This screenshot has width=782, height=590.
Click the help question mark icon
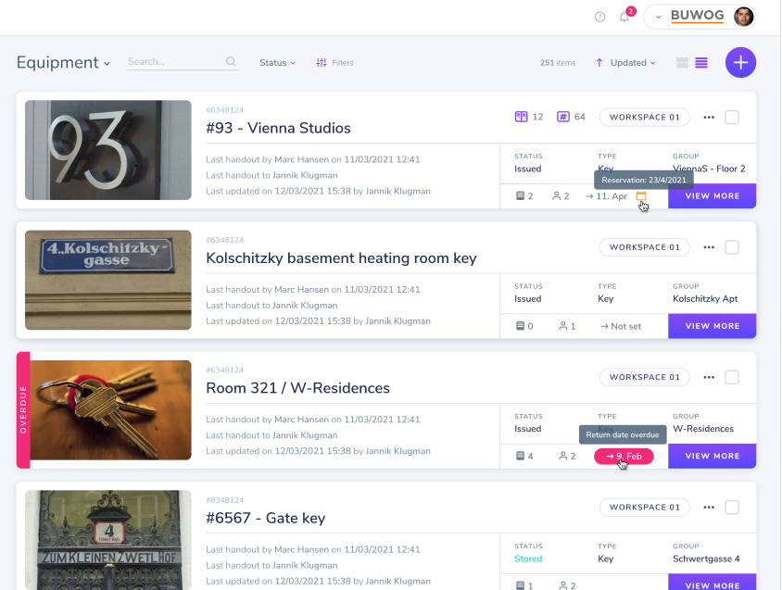(x=599, y=17)
